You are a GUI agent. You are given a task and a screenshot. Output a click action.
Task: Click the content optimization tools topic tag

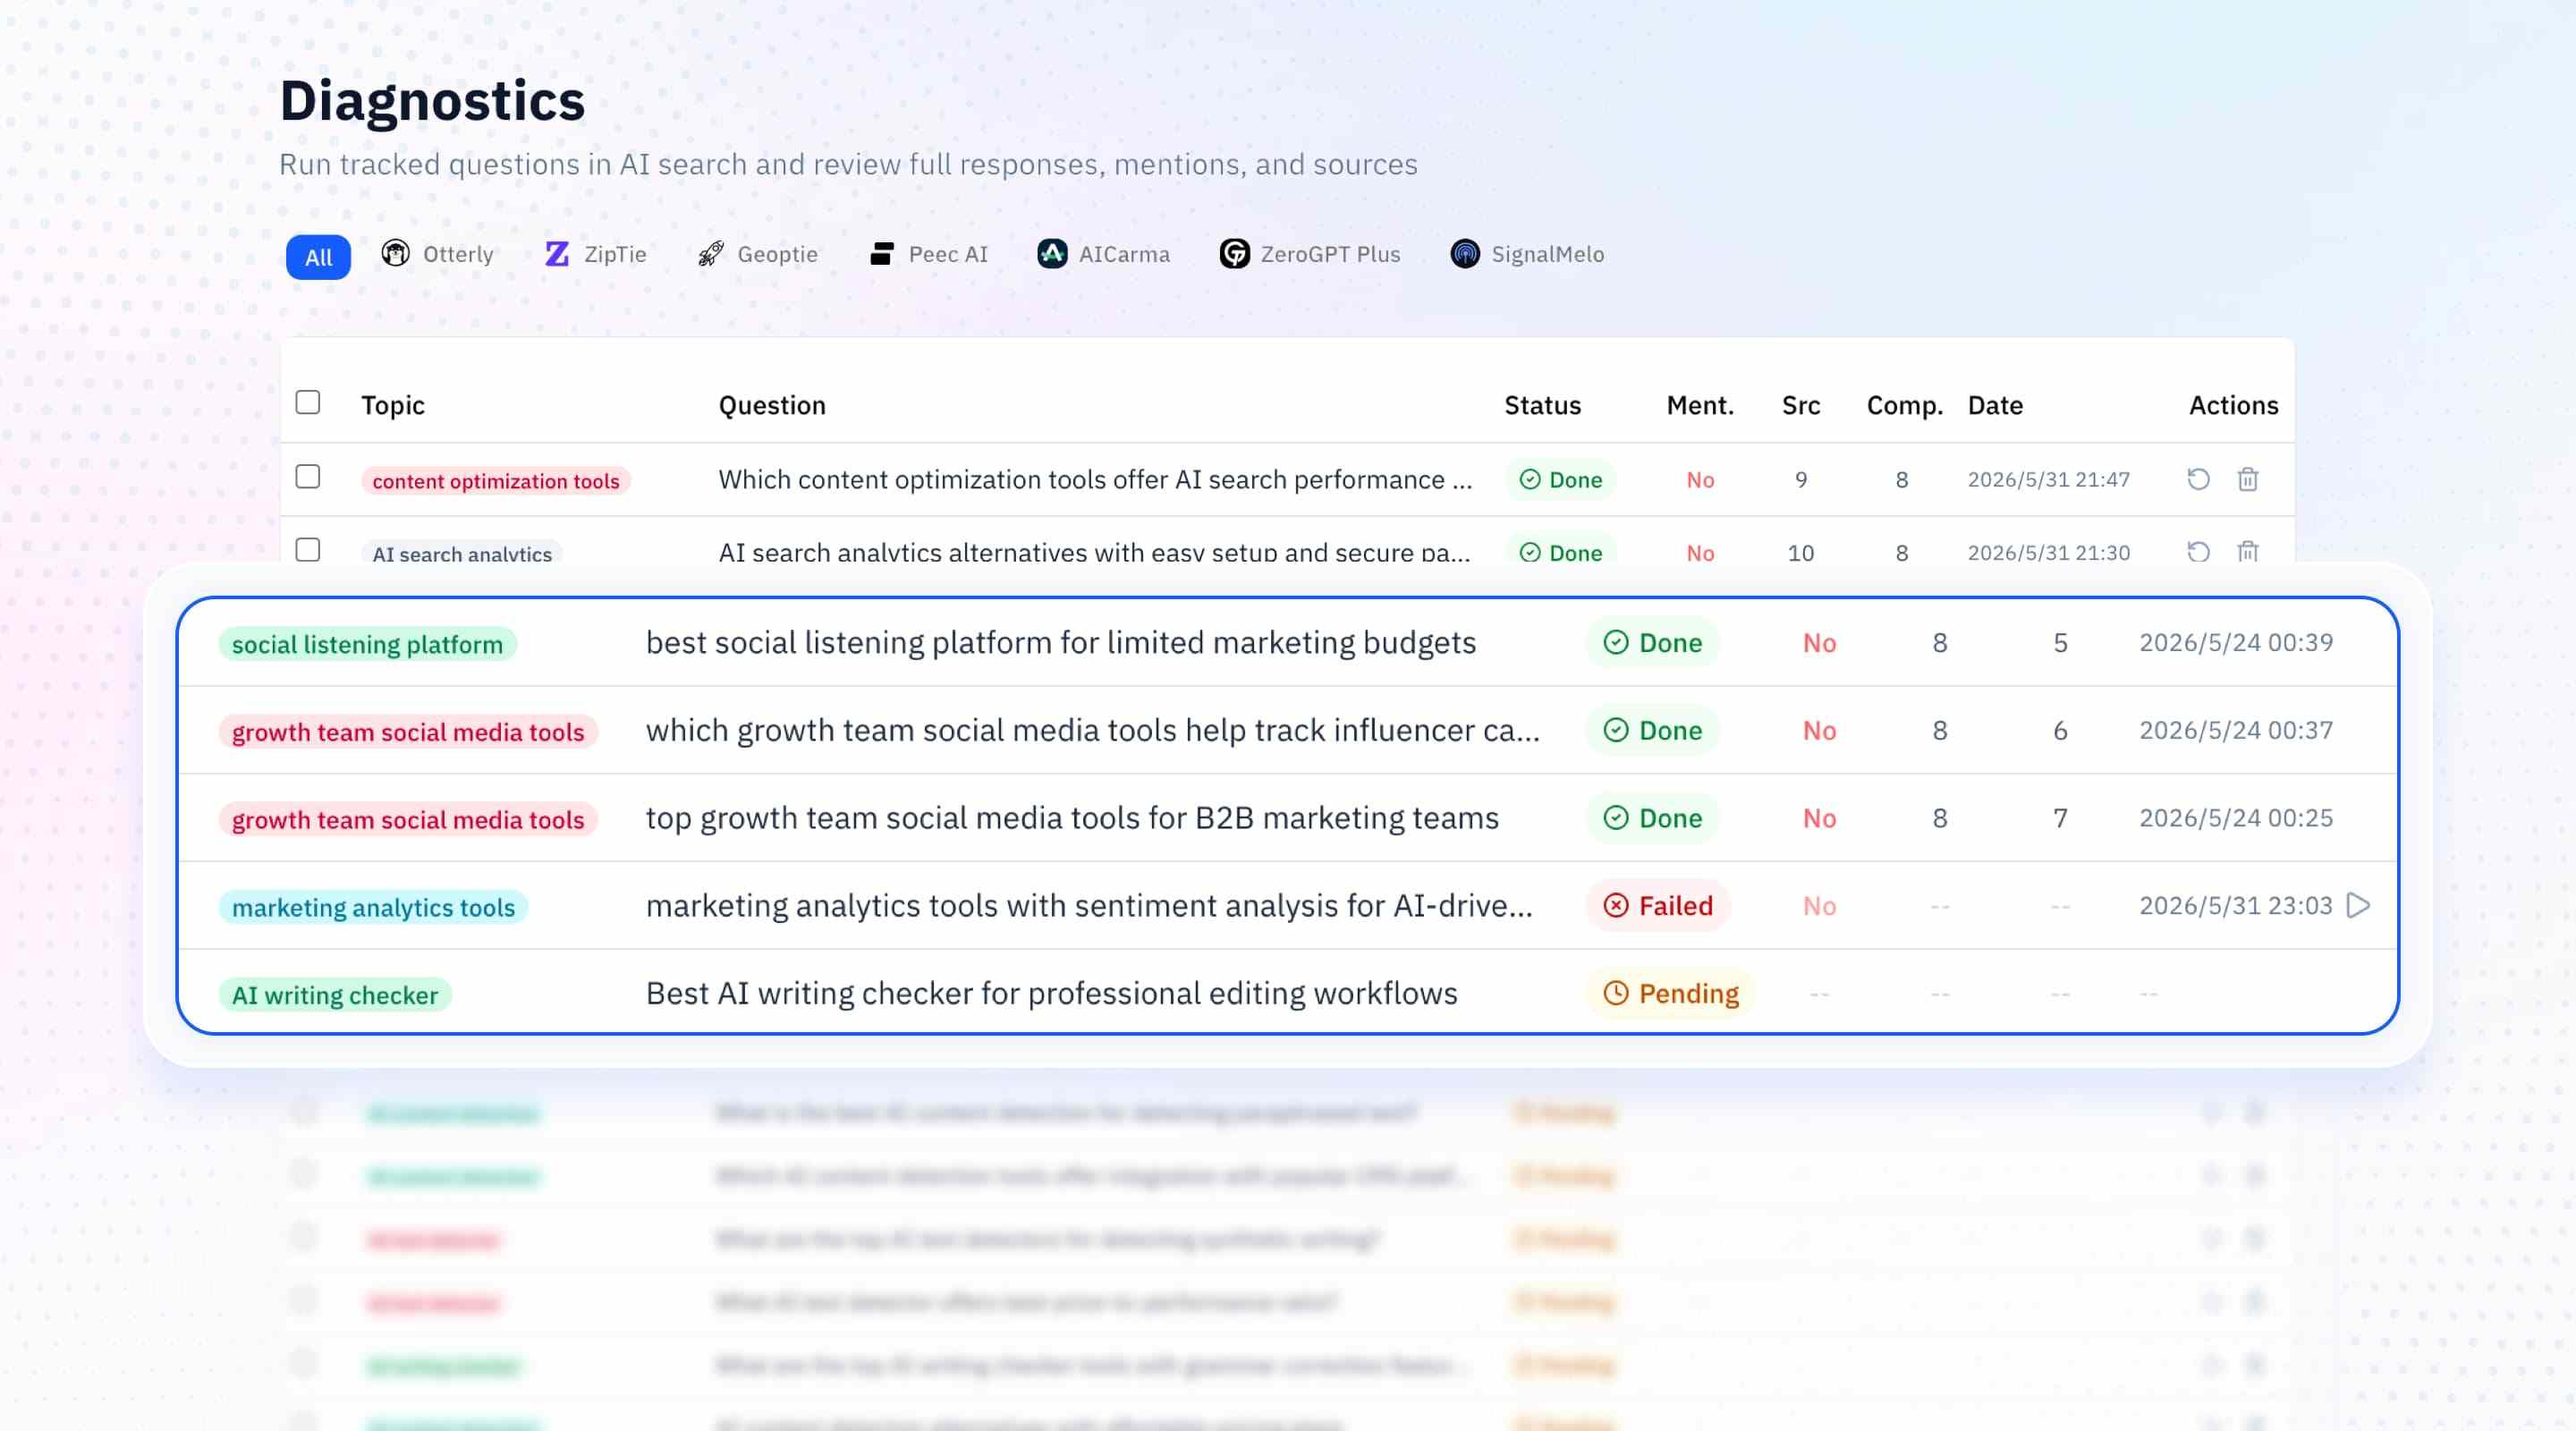pyautogui.click(x=496, y=481)
